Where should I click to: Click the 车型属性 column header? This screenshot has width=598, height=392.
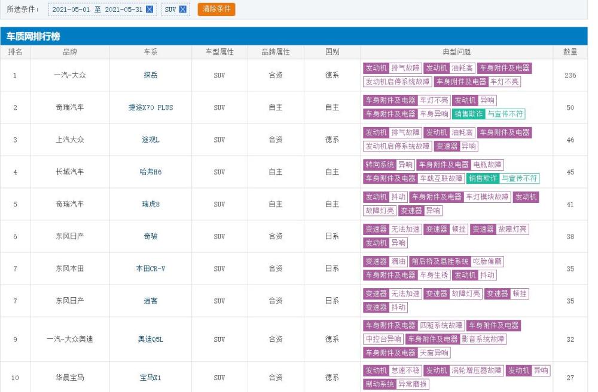coord(219,52)
